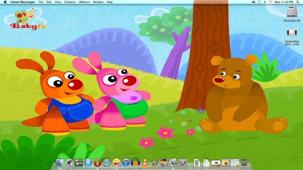Viewport: 303px width, 170px height.
Task: Click the volume icon in menu bar
Action: coord(253,2)
